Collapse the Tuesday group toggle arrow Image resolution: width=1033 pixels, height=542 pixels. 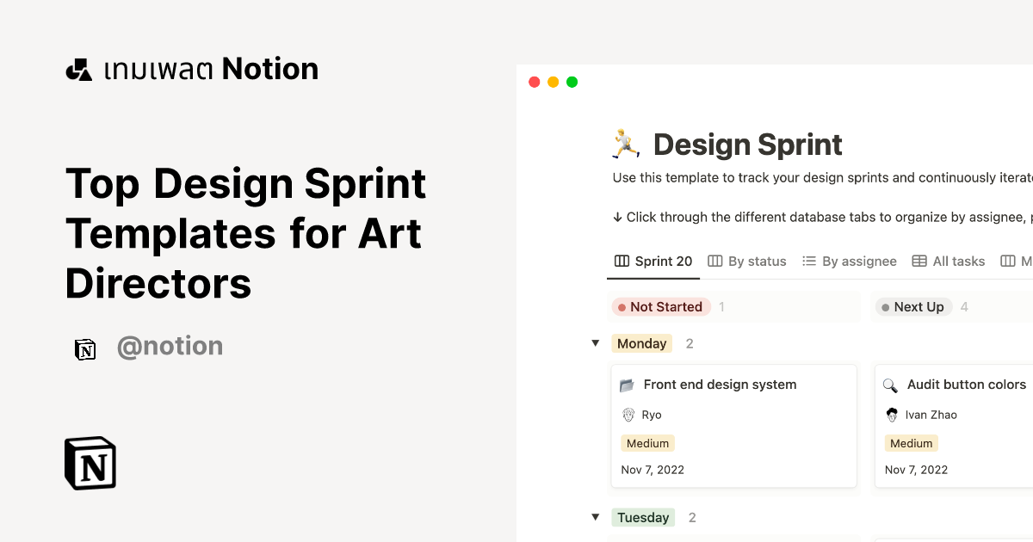click(595, 517)
